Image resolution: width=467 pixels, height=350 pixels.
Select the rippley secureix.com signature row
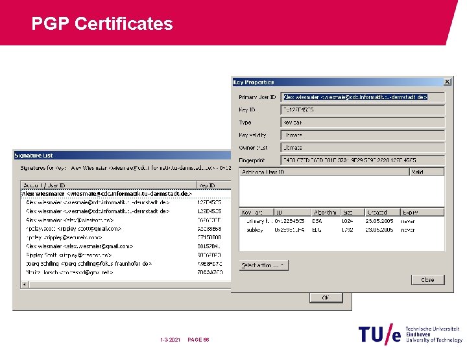tap(126, 237)
